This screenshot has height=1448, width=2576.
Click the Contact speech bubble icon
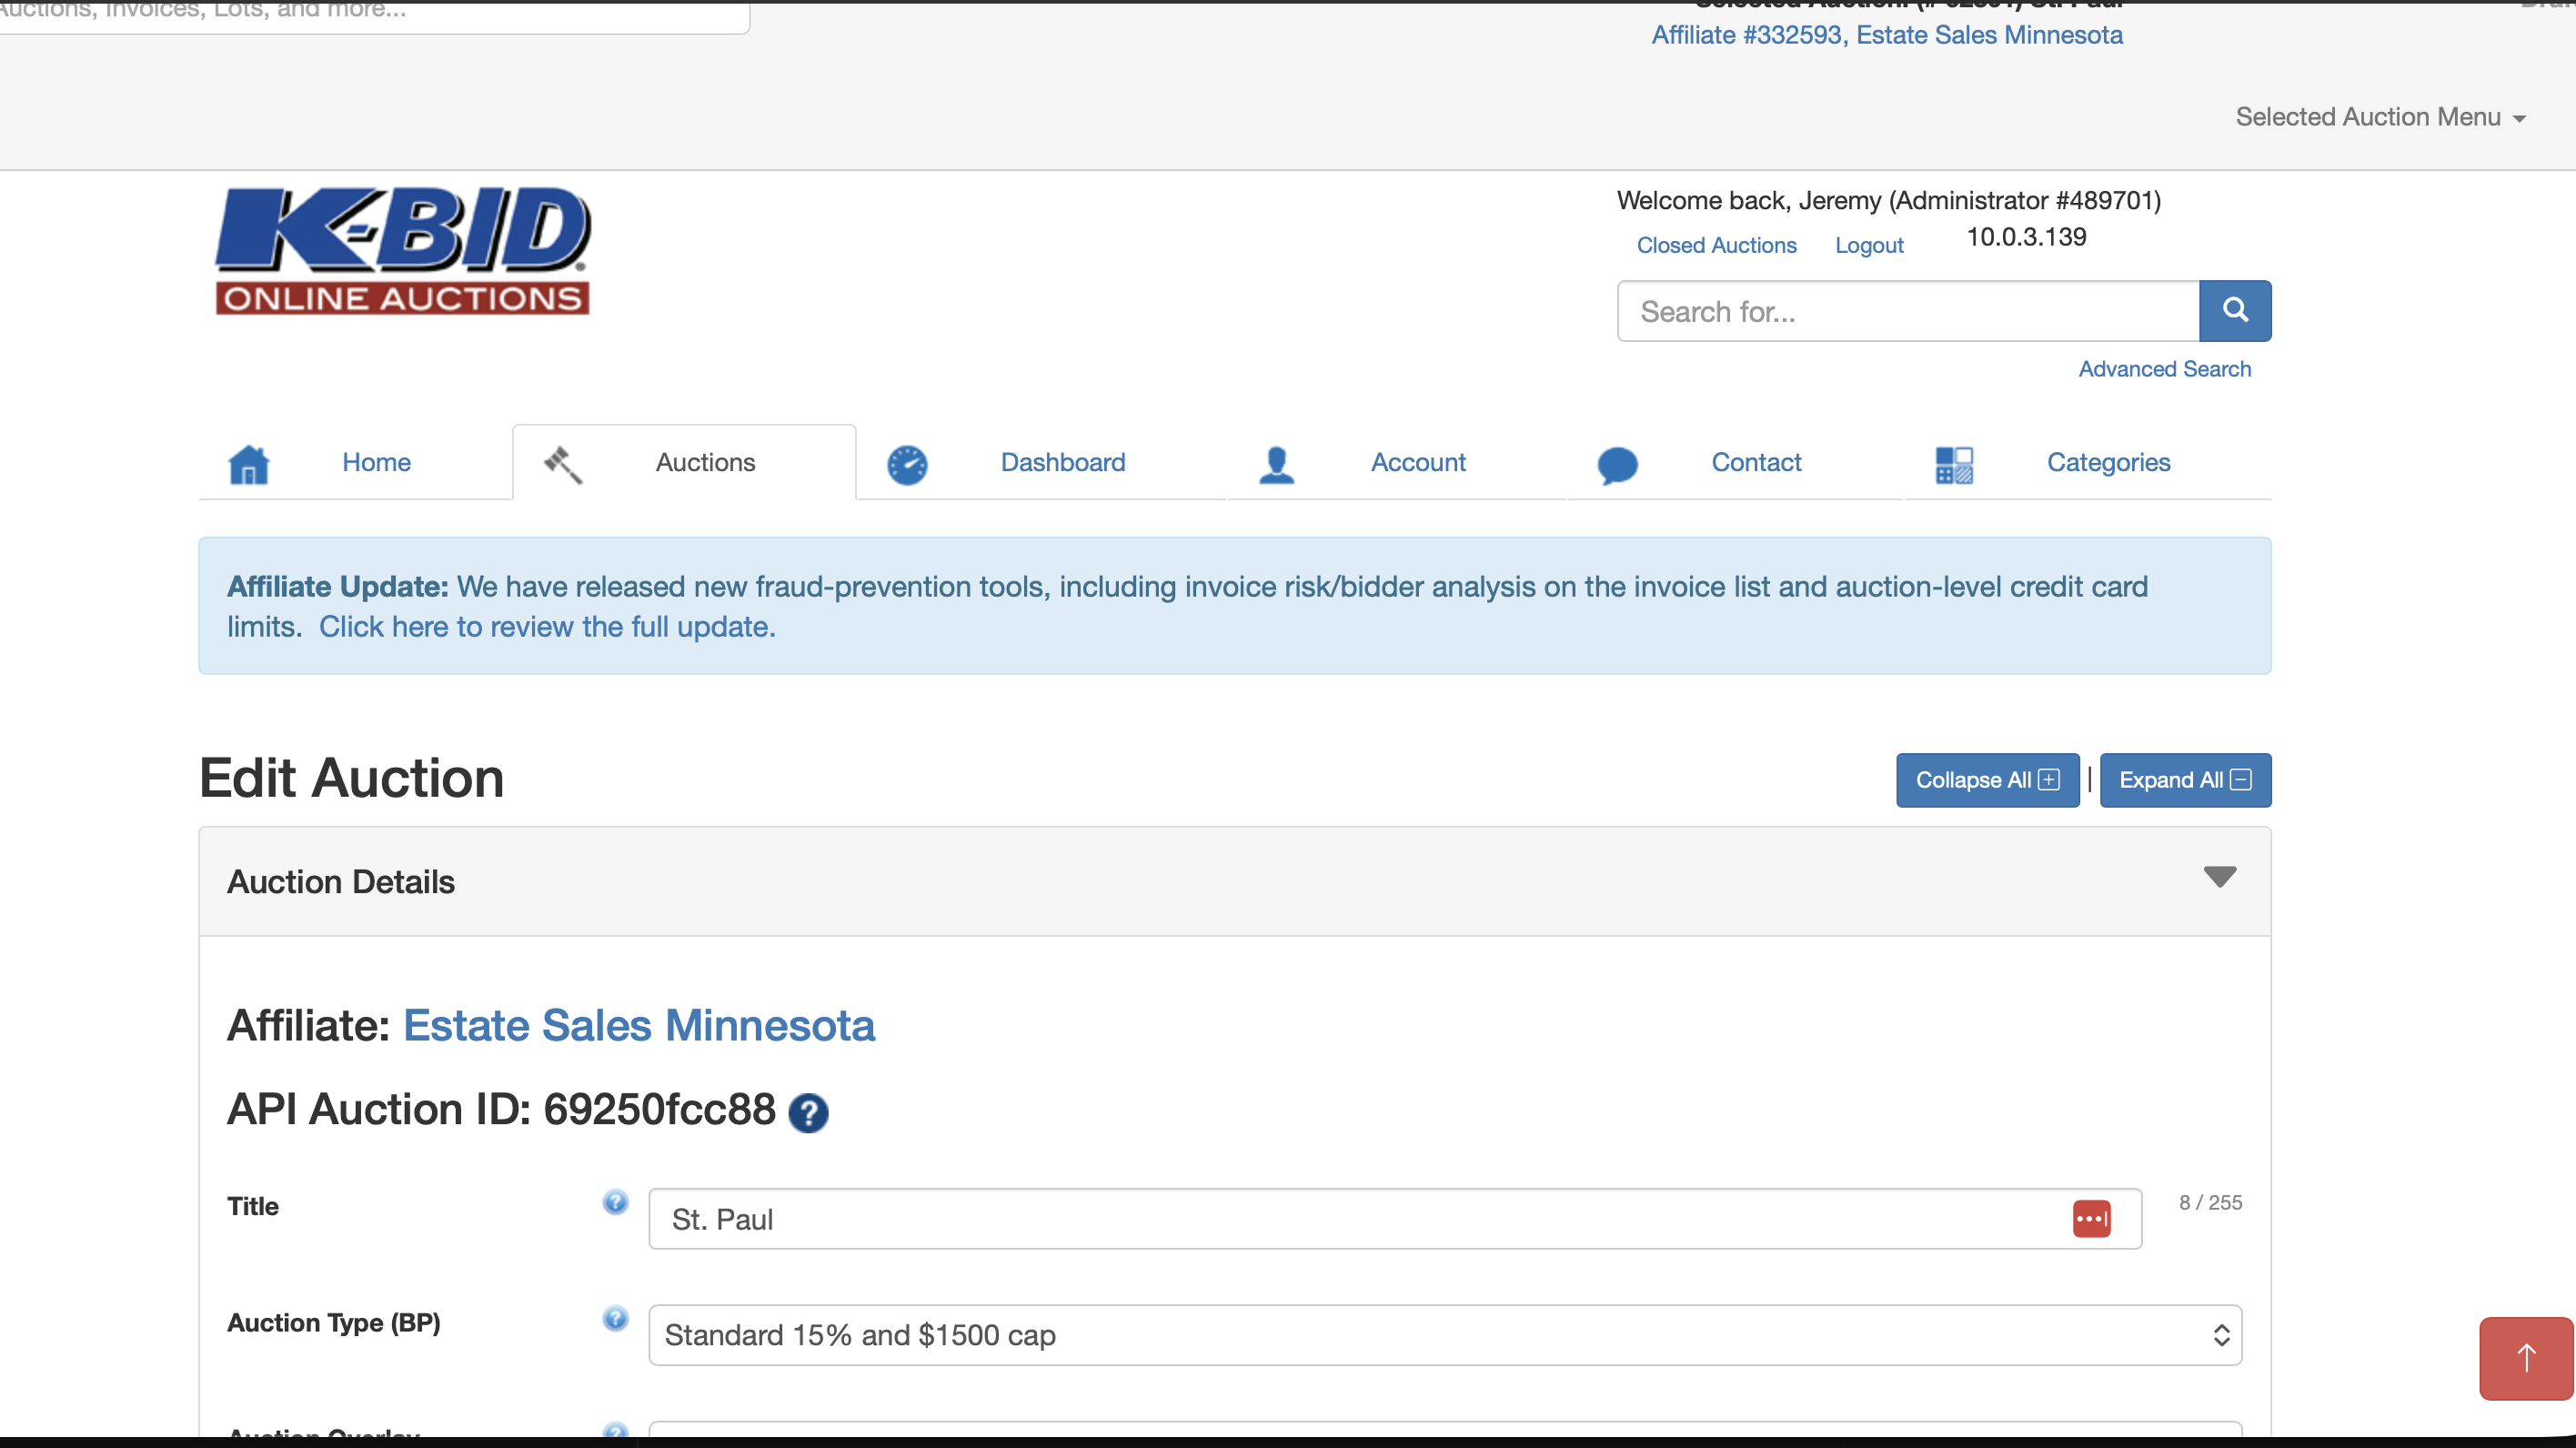(1617, 465)
